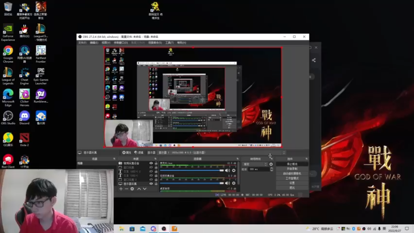Open the Tools menu in OBS
The image size is (414, 233).
169,42
